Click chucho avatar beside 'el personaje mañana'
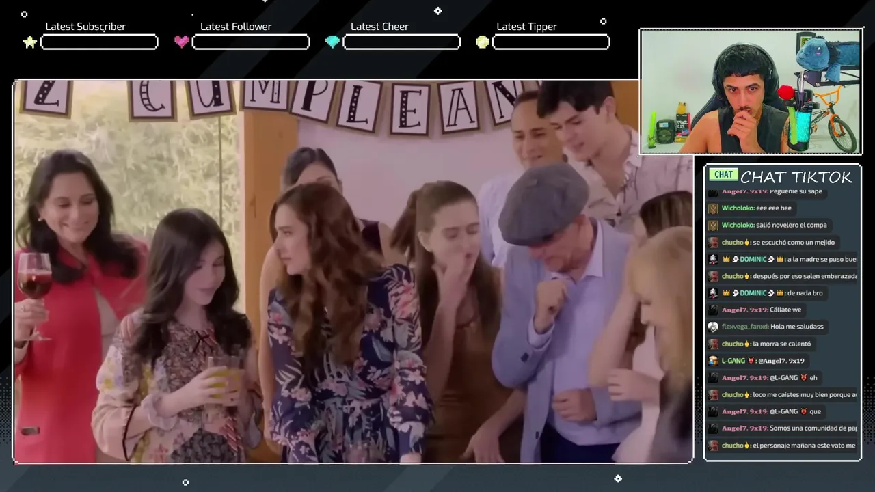The image size is (875, 492). coord(713,446)
